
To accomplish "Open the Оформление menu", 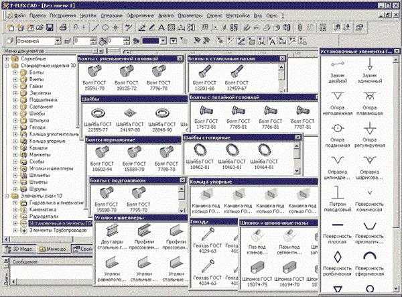I will (x=140, y=15).
